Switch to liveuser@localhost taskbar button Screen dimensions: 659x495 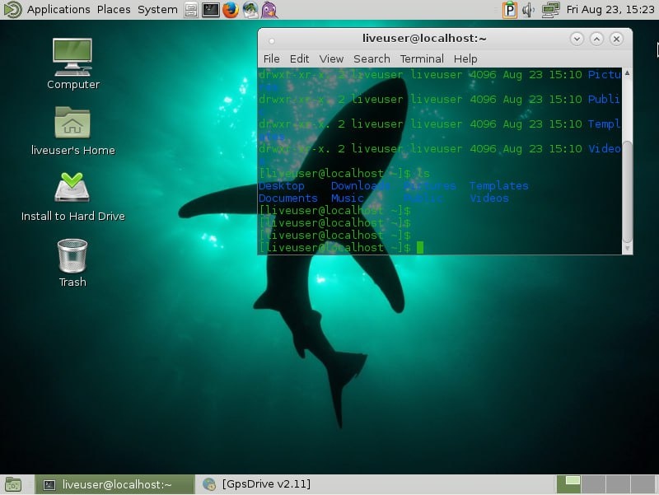coord(115,485)
